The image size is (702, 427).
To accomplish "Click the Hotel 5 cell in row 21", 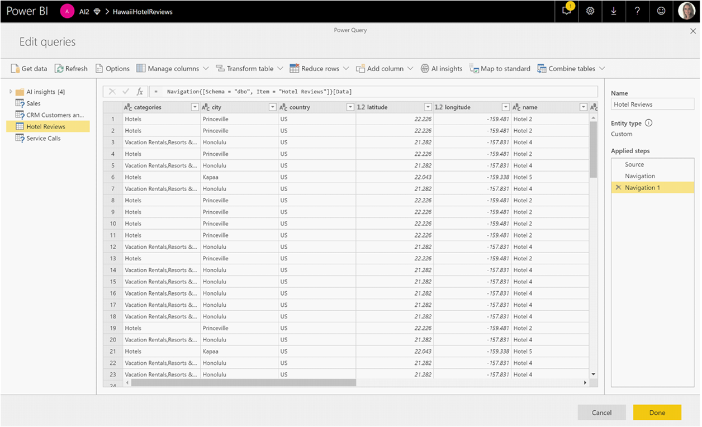I will (x=550, y=352).
